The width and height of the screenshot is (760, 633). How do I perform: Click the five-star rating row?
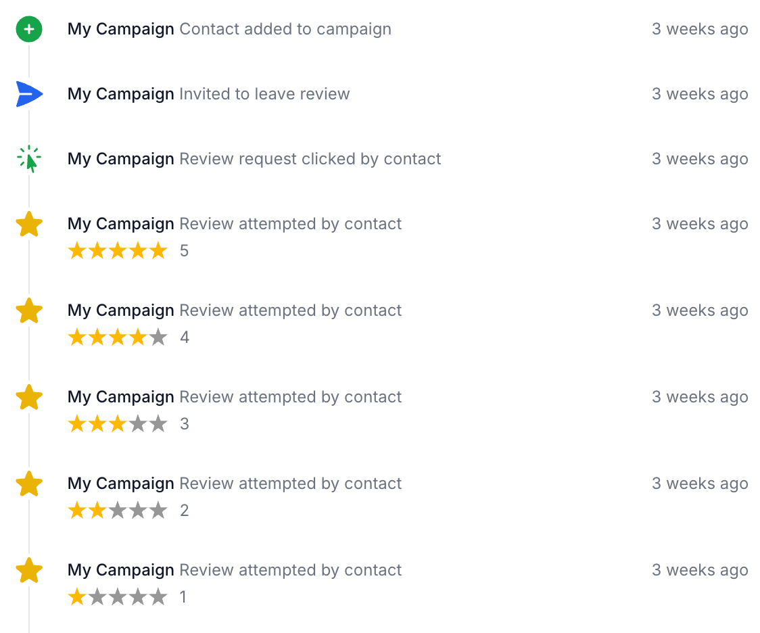[128, 251]
